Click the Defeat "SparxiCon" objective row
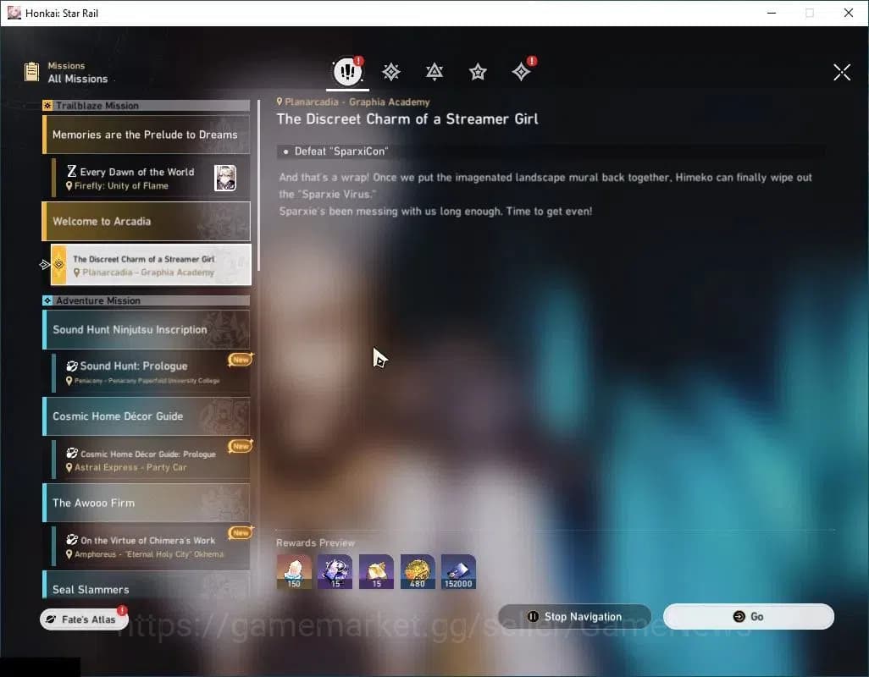Image resolution: width=869 pixels, height=677 pixels. click(551, 151)
